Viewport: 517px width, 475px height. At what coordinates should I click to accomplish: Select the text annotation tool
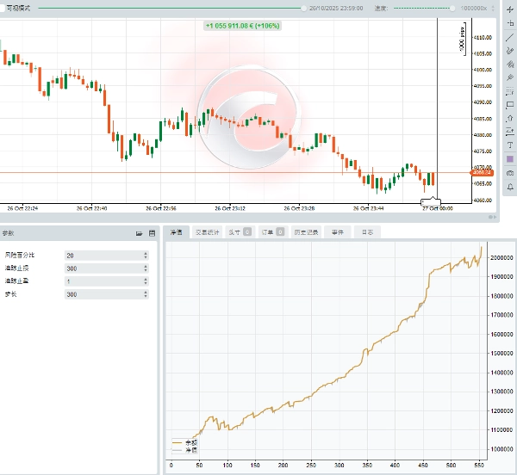coord(510,145)
